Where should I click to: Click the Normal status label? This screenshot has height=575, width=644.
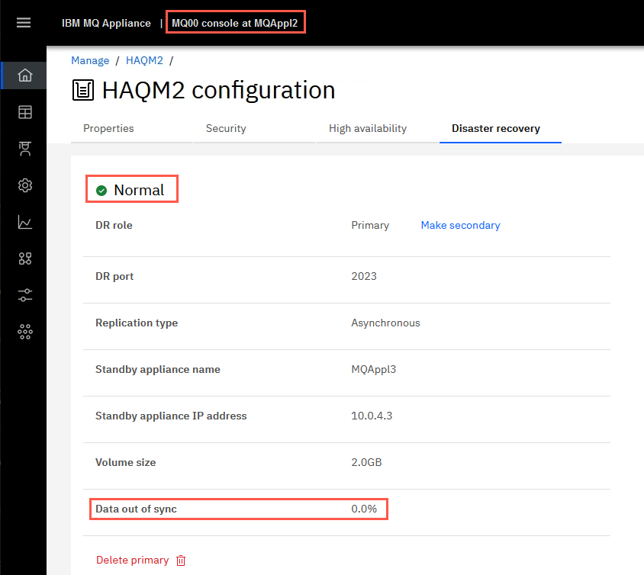tap(139, 190)
